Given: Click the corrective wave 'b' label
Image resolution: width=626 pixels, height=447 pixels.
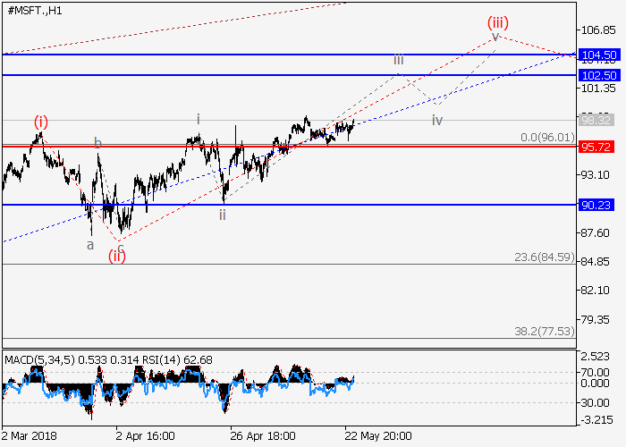Looking at the screenshot, I should (98, 143).
